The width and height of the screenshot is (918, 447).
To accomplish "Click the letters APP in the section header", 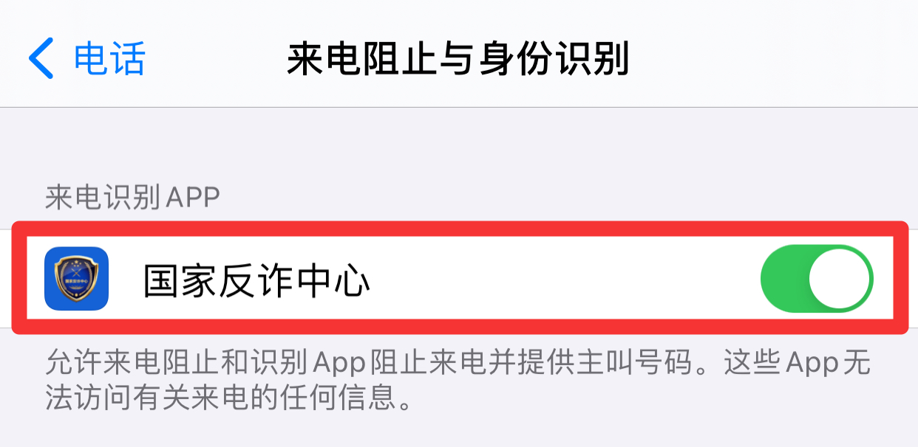I will pos(194,198).
